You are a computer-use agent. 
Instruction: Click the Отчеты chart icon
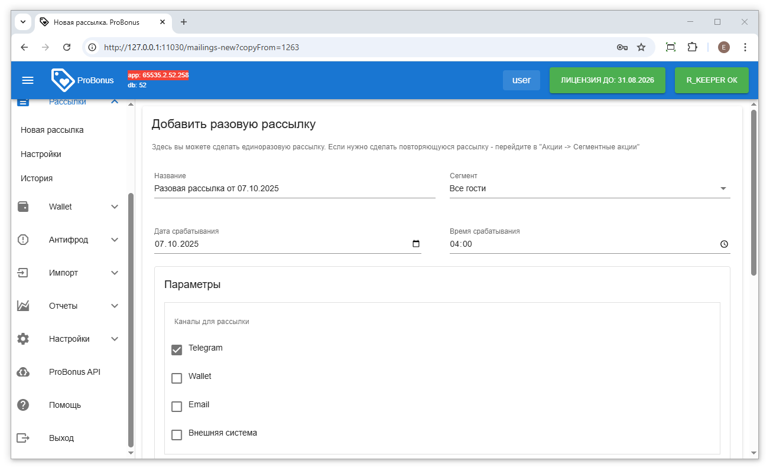[x=23, y=306]
